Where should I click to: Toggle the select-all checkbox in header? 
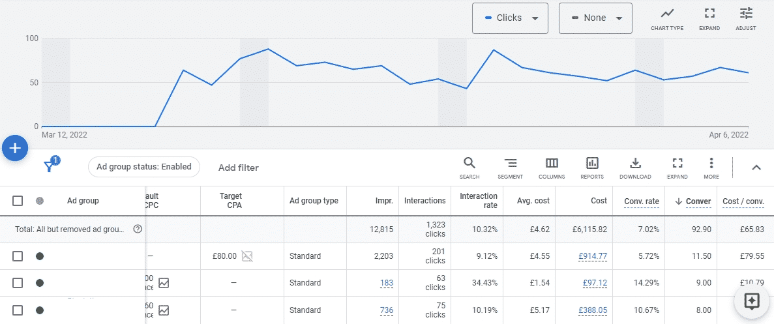point(18,201)
